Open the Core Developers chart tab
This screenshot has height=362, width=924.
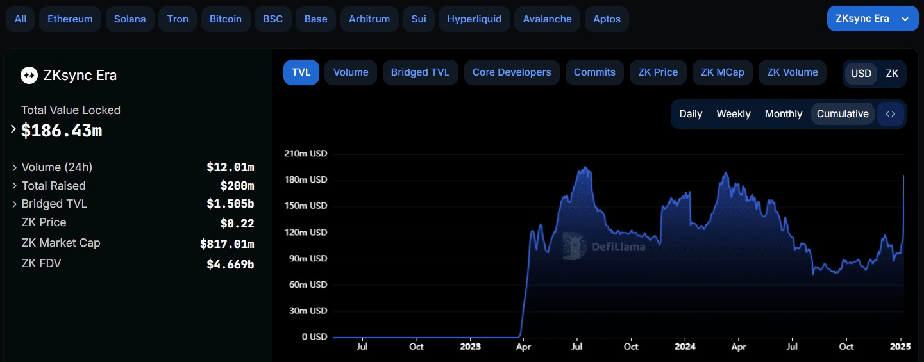click(511, 72)
